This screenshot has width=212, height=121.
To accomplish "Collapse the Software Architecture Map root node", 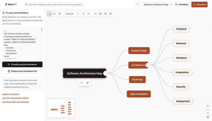I will [106, 73].
